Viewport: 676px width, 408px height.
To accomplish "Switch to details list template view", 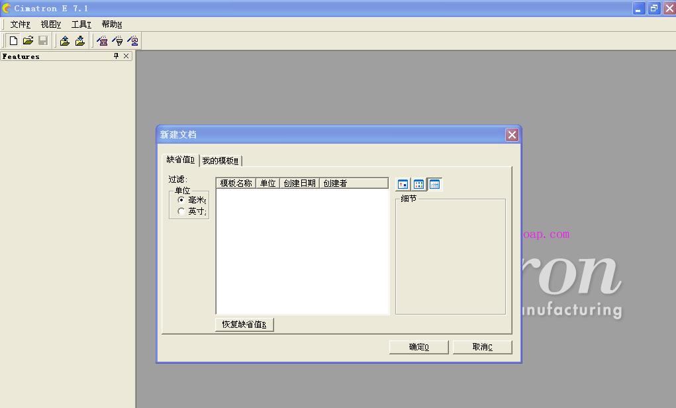I will pyautogui.click(x=434, y=185).
